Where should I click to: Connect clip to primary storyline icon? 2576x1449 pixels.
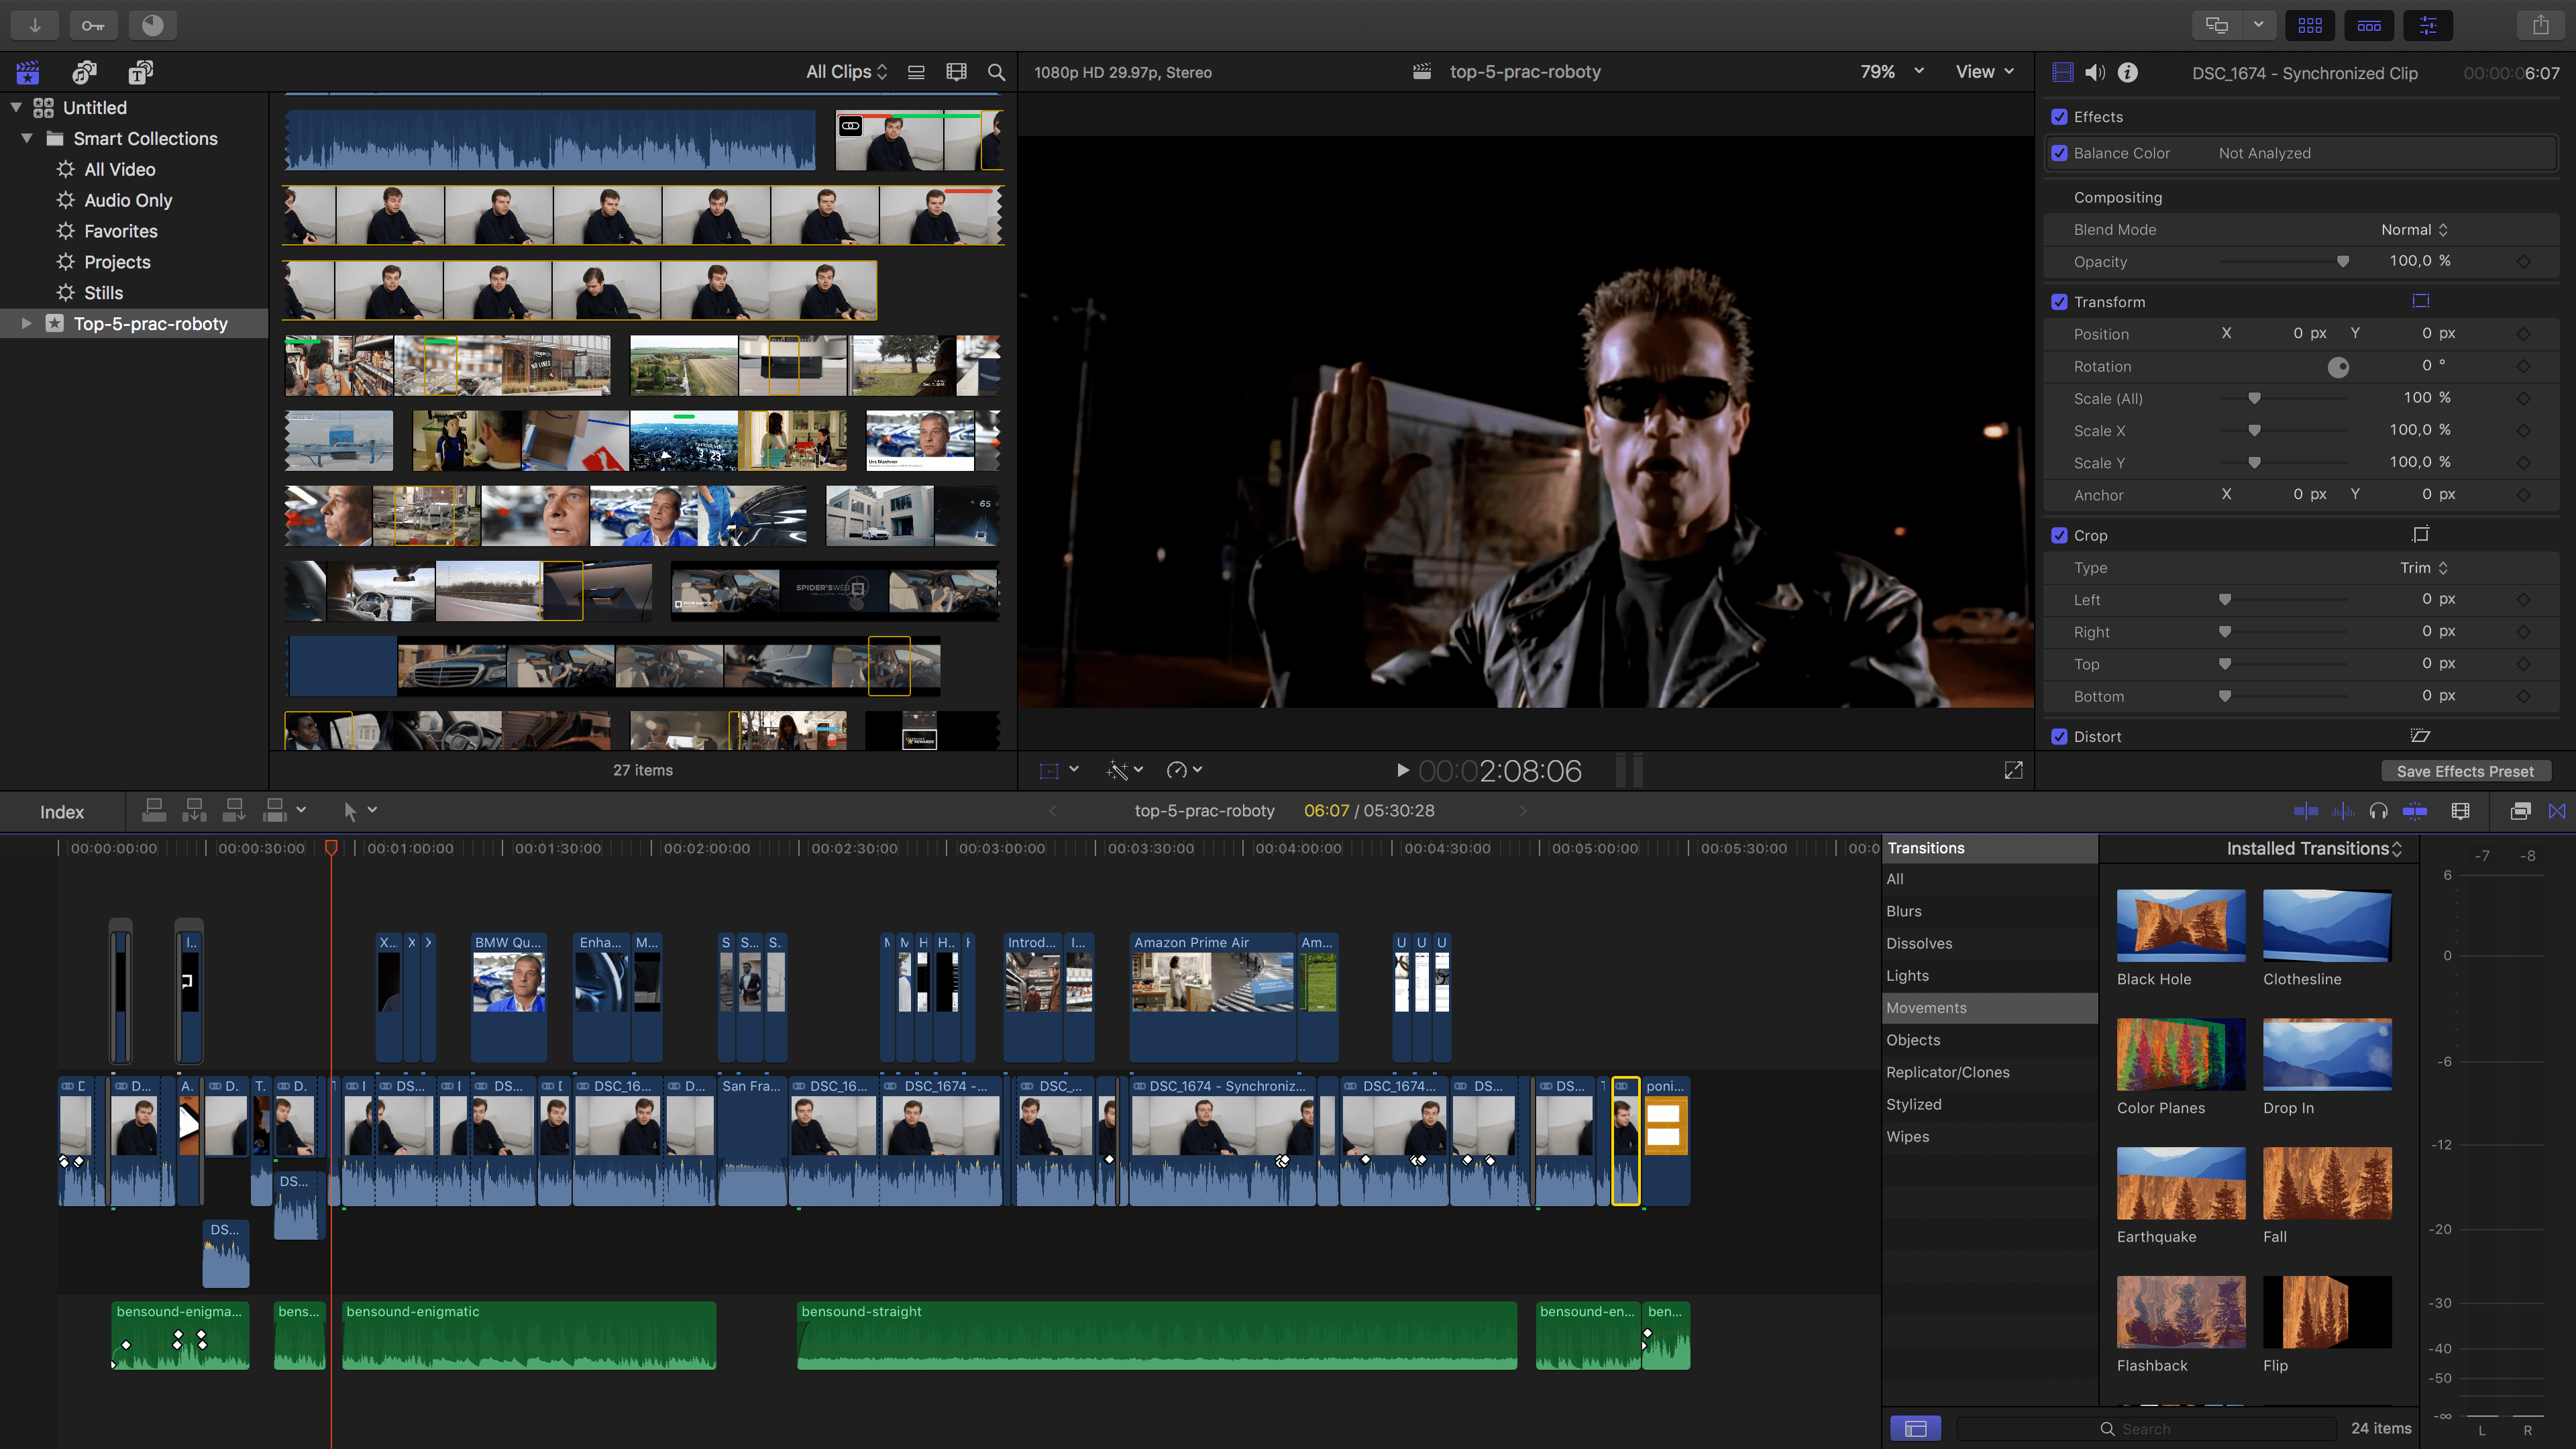[x=154, y=810]
